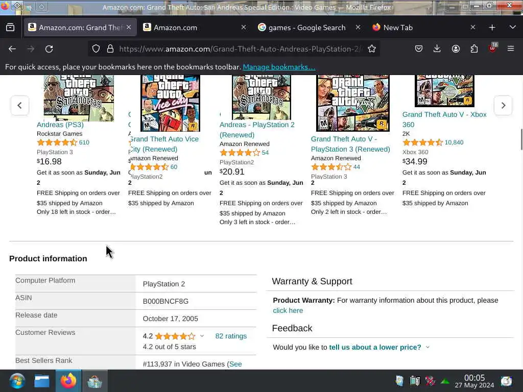Close the Grand Theft Auto Amazon tab
The width and height of the screenshot is (523, 392).
click(x=129, y=28)
